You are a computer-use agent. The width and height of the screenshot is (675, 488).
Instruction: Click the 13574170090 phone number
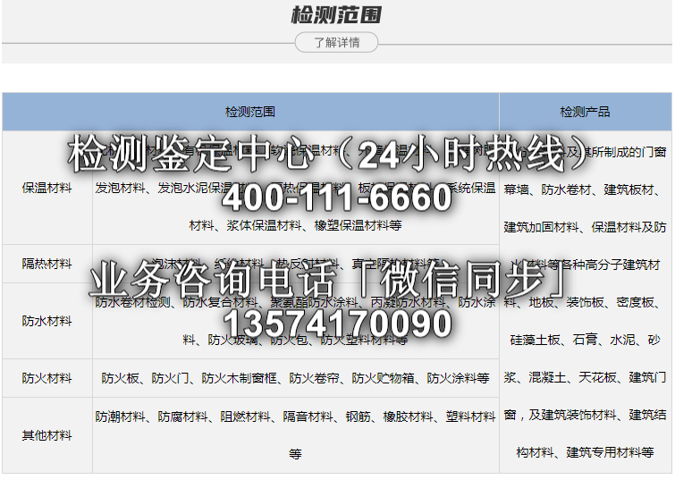(x=337, y=324)
